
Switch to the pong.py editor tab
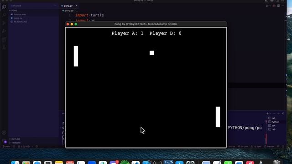coord(68,6)
